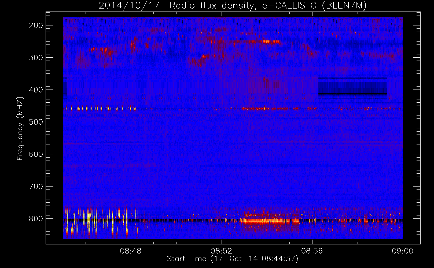Click the 700 frequency tick label
The width and height of the screenshot is (434, 268).
point(36,187)
